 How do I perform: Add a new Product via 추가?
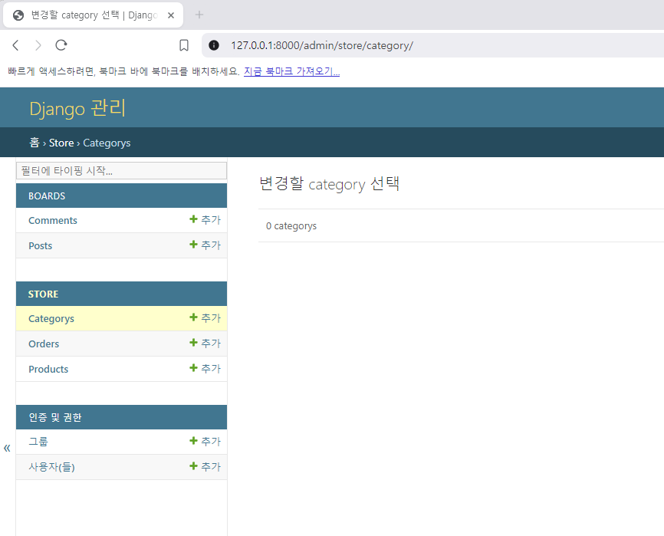point(205,368)
